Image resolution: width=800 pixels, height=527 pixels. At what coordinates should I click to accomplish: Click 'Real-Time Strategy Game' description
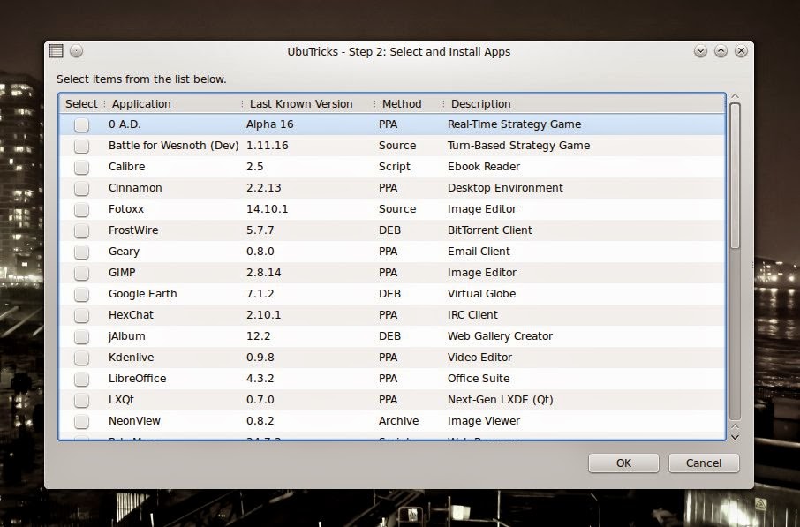coord(514,124)
